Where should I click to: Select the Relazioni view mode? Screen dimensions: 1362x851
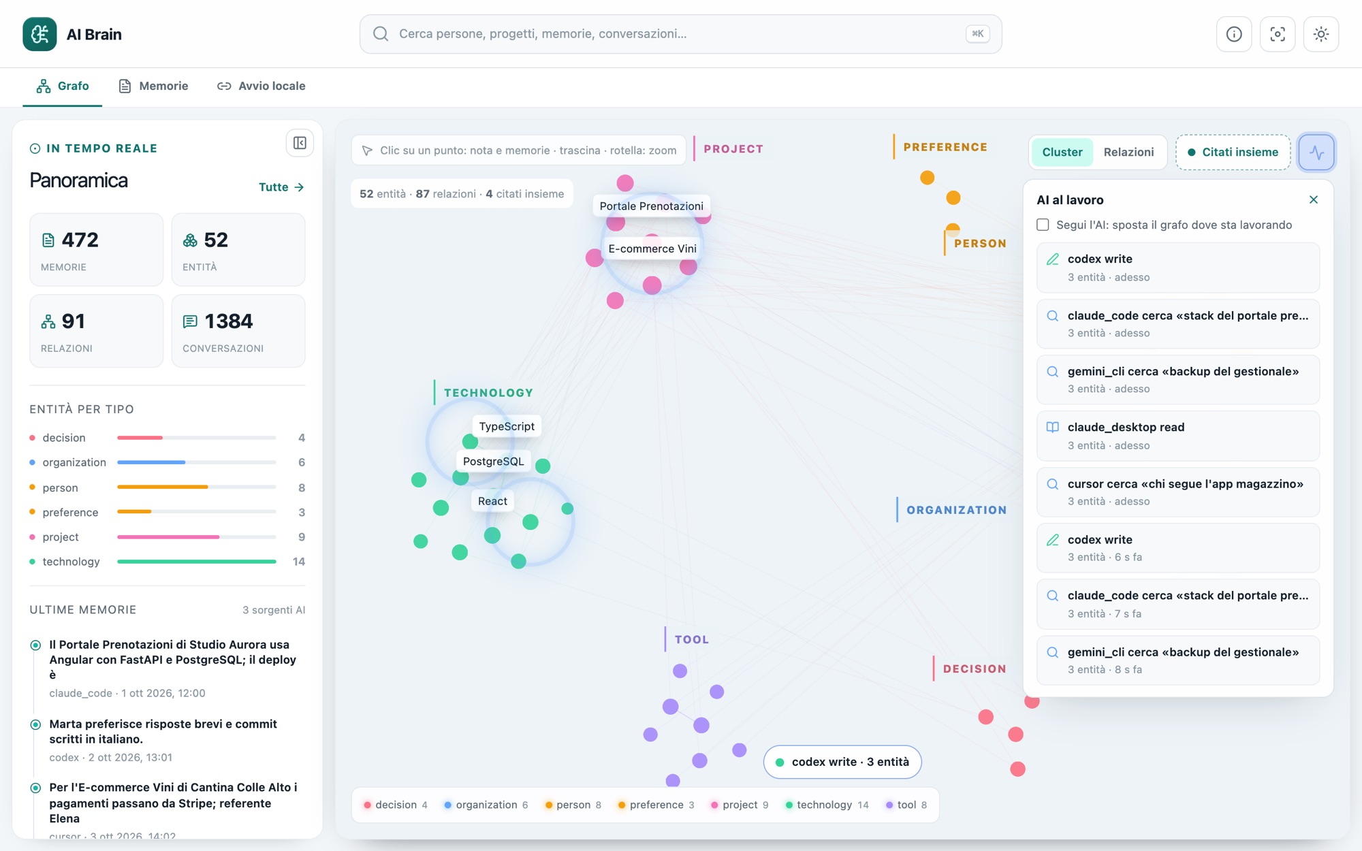pyautogui.click(x=1128, y=152)
